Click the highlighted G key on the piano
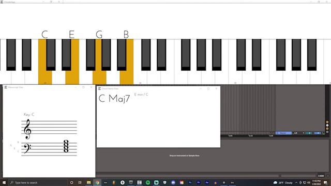This screenshot has height=186, width=331. coord(99,77)
